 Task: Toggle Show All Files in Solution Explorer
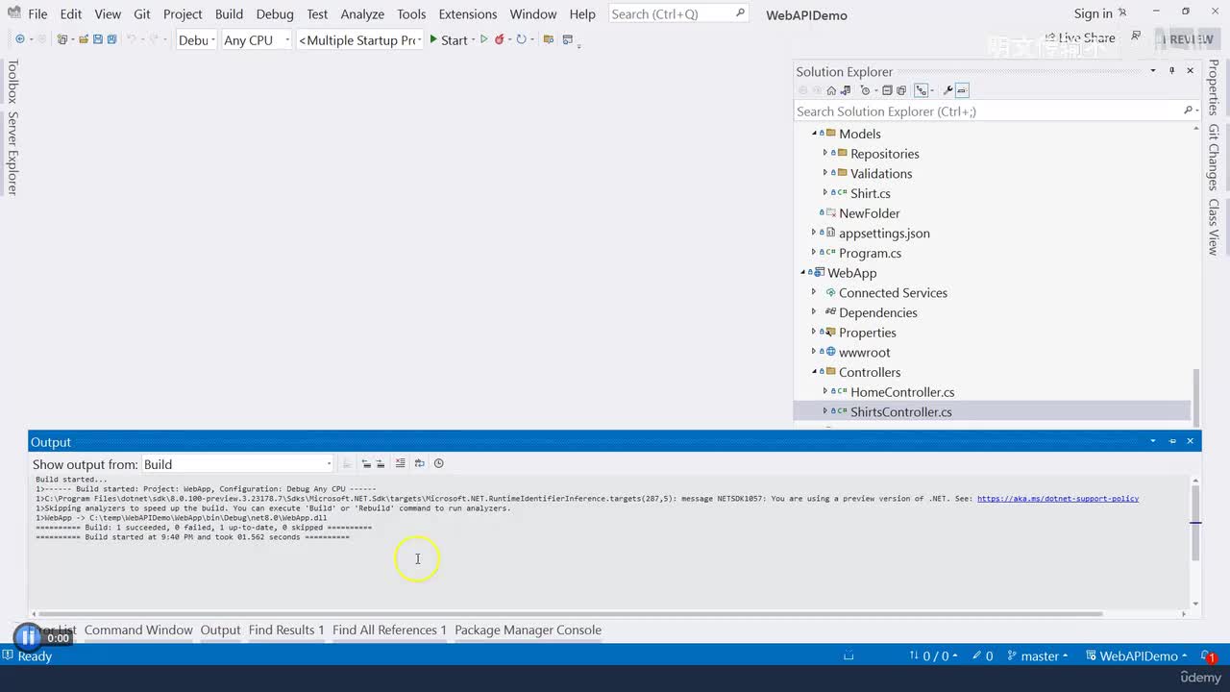(x=901, y=90)
